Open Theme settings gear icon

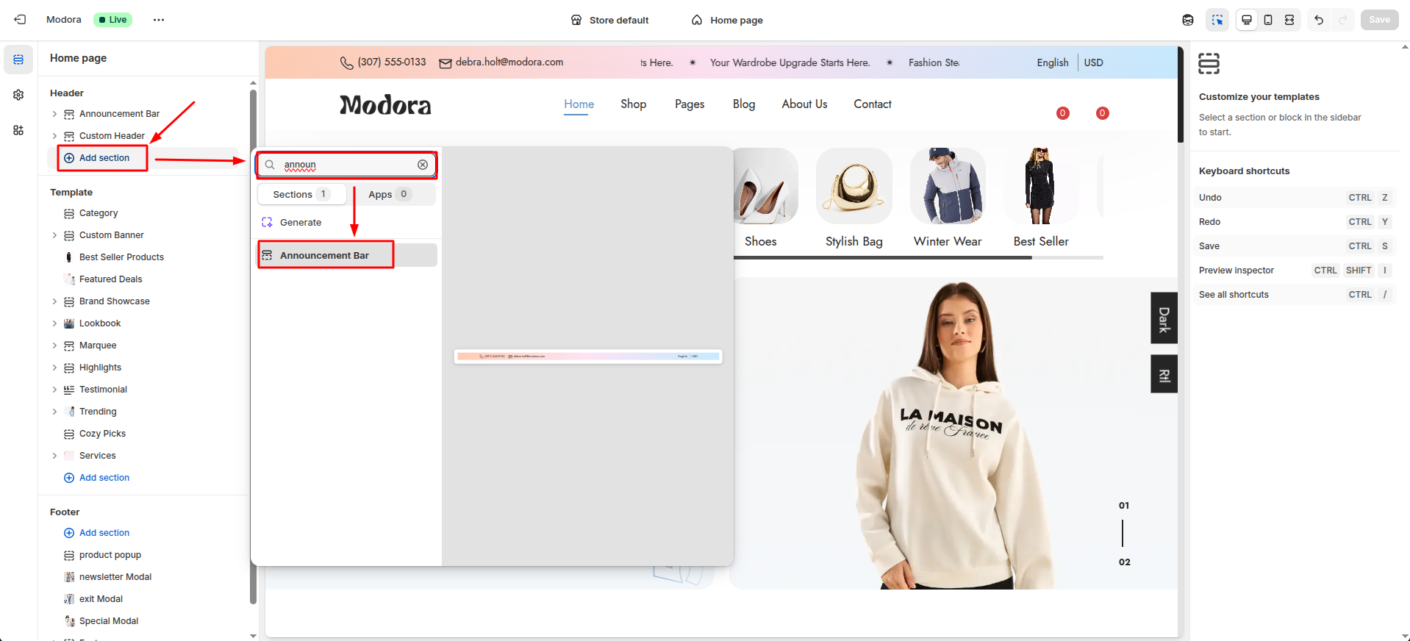click(x=18, y=95)
